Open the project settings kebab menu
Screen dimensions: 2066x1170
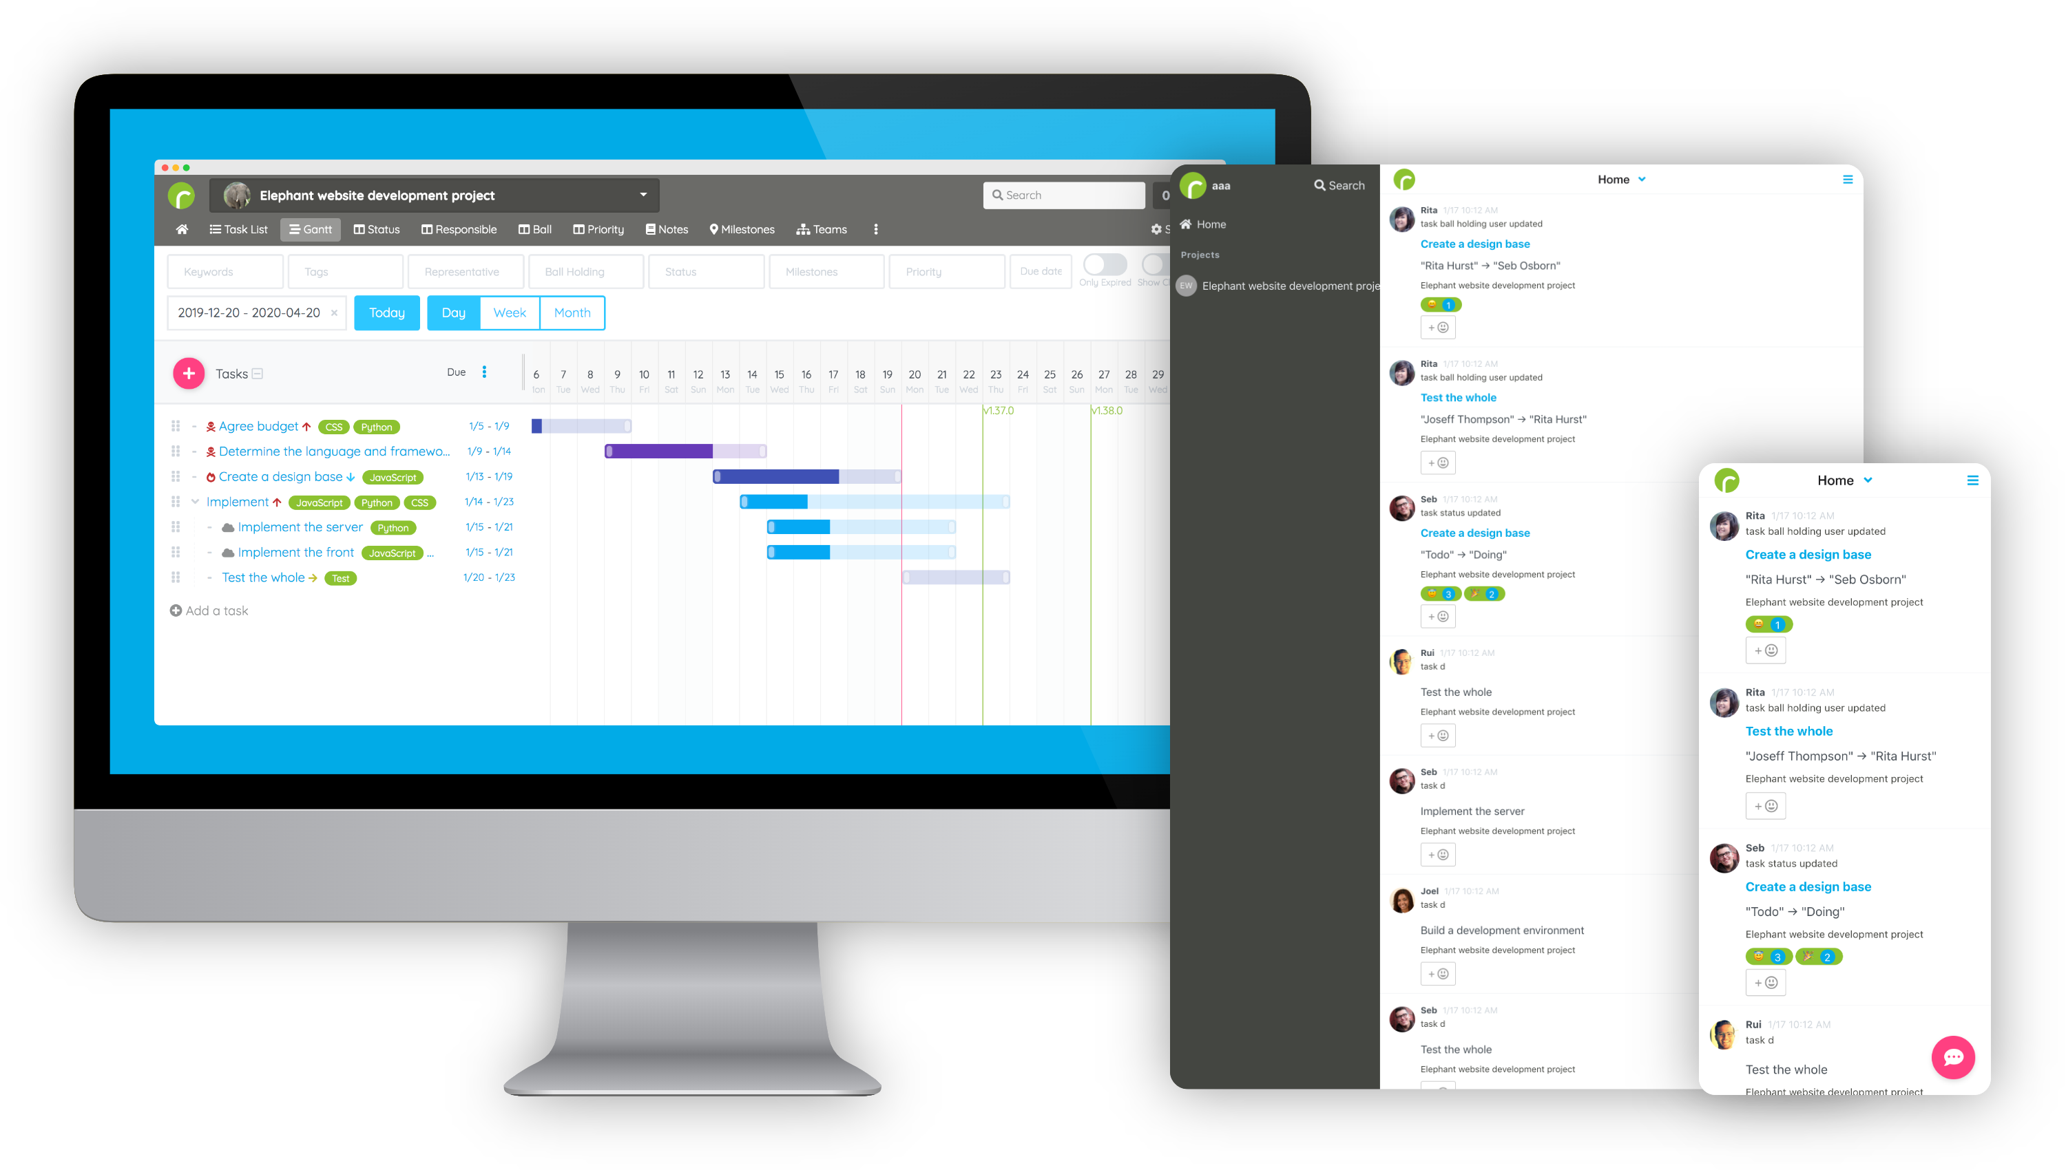pos(875,230)
